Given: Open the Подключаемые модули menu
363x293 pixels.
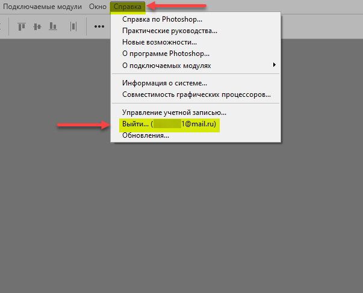Looking at the screenshot, I should point(42,7).
